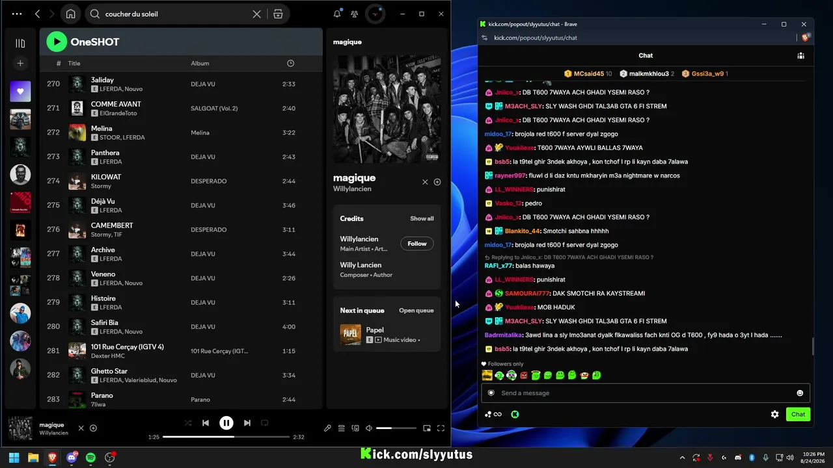This screenshot has width=833, height=468.
Task: Show all credits
Action: point(422,218)
